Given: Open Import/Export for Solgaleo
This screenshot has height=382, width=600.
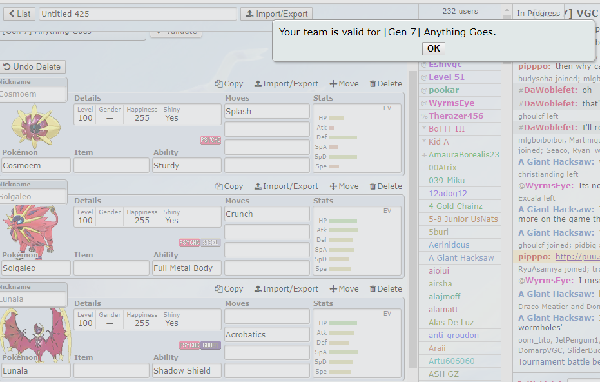Looking at the screenshot, I should [286, 186].
